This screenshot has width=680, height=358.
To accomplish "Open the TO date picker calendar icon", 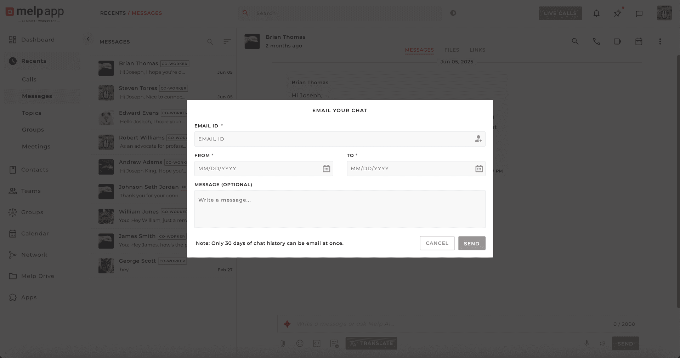I will 479,169.
